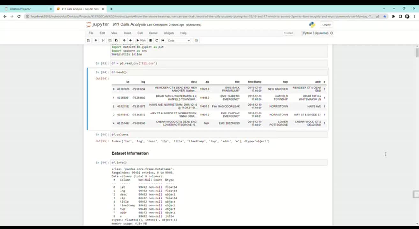
Task: Open browser extensions puzzle icon
Action: pos(393,17)
